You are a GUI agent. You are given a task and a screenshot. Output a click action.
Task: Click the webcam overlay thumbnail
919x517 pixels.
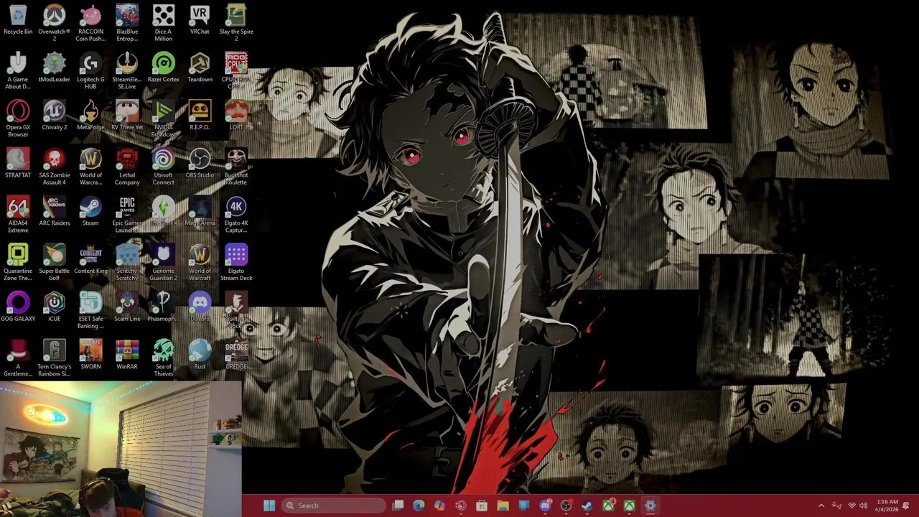[121, 449]
